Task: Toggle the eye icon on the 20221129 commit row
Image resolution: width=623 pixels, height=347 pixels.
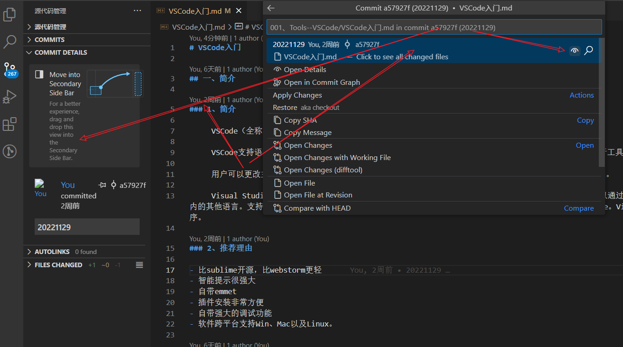Action: coord(575,51)
